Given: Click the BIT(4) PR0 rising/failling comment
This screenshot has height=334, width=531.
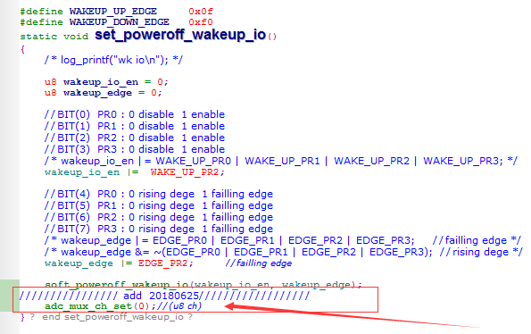Looking at the screenshot, I should tap(159, 194).
